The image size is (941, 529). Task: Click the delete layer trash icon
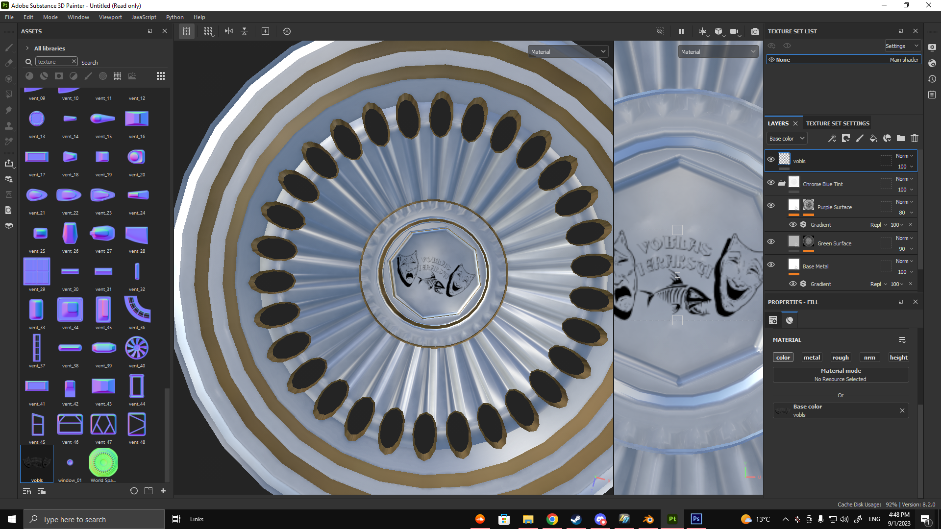pyautogui.click(x=914, y=139)
